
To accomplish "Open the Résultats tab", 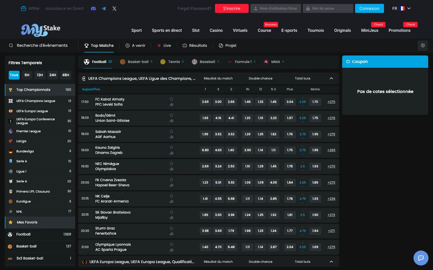I will [x=195, y=46].
